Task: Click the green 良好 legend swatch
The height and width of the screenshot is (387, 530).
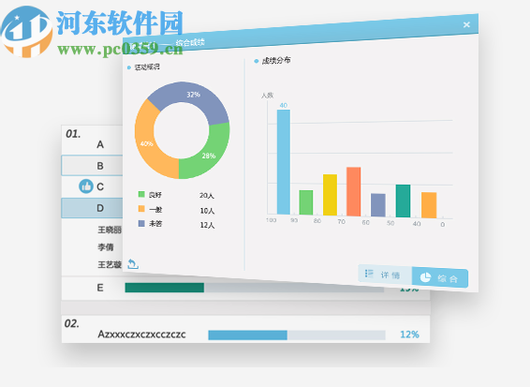Action: tap(141, 194)
